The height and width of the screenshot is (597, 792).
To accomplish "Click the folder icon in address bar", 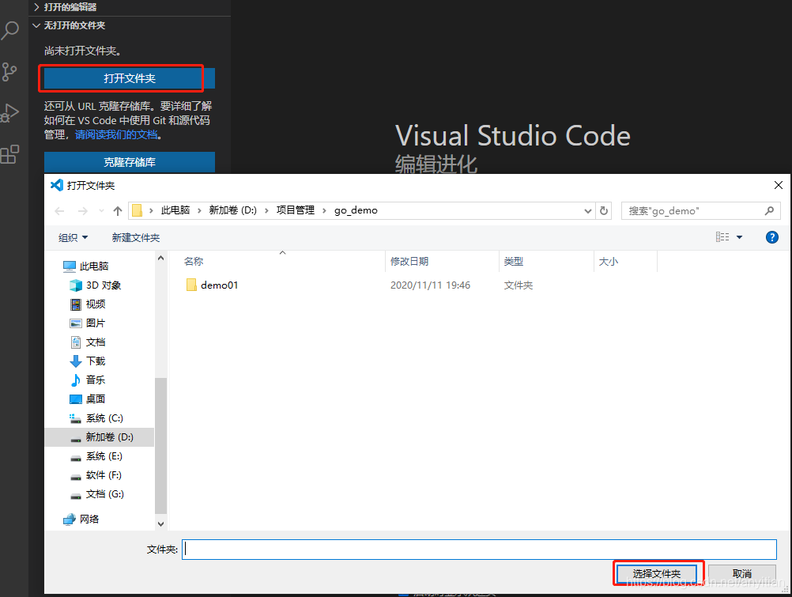I will click(137, 210).
